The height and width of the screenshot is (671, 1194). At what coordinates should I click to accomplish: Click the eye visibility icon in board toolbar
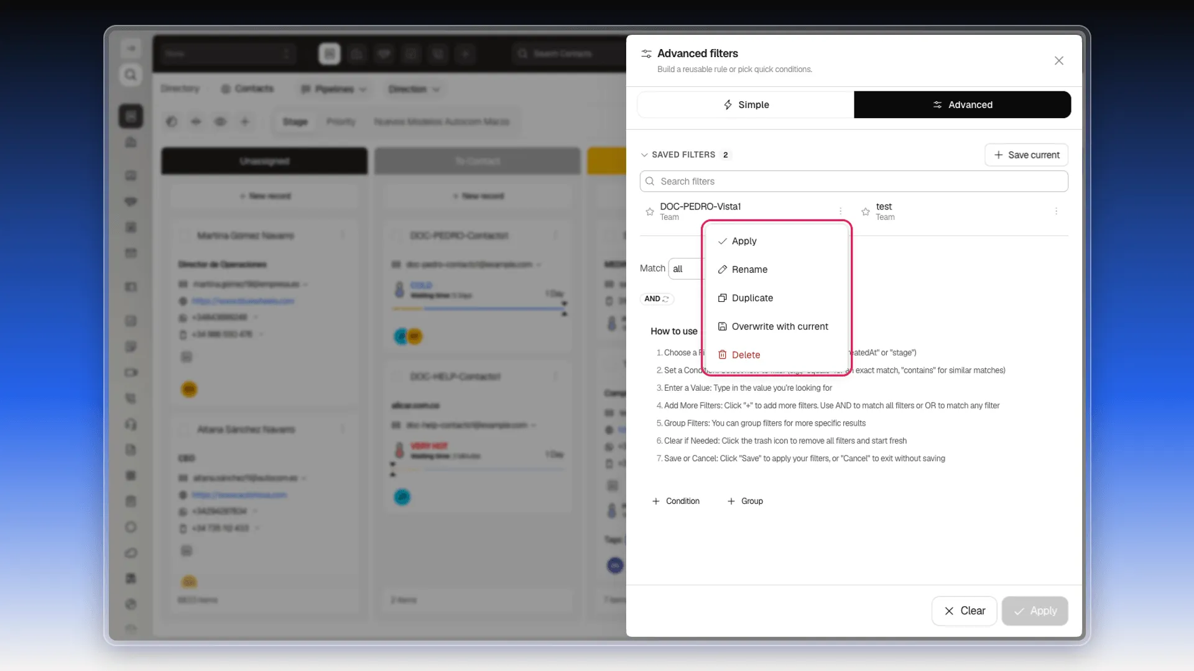click(x=220, y=122)
